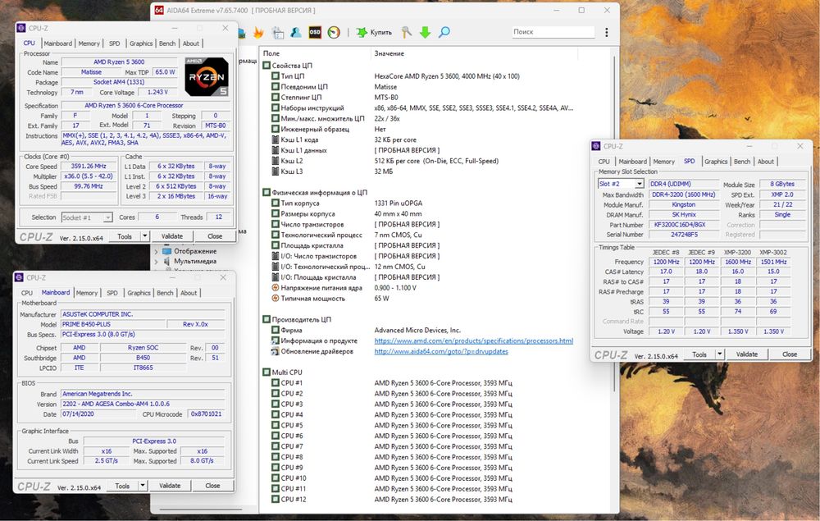The width and height of the screenshot is (820, 521).
Task: Open the Socket #1 selection dropdown
Action: (x=87, y=217)
